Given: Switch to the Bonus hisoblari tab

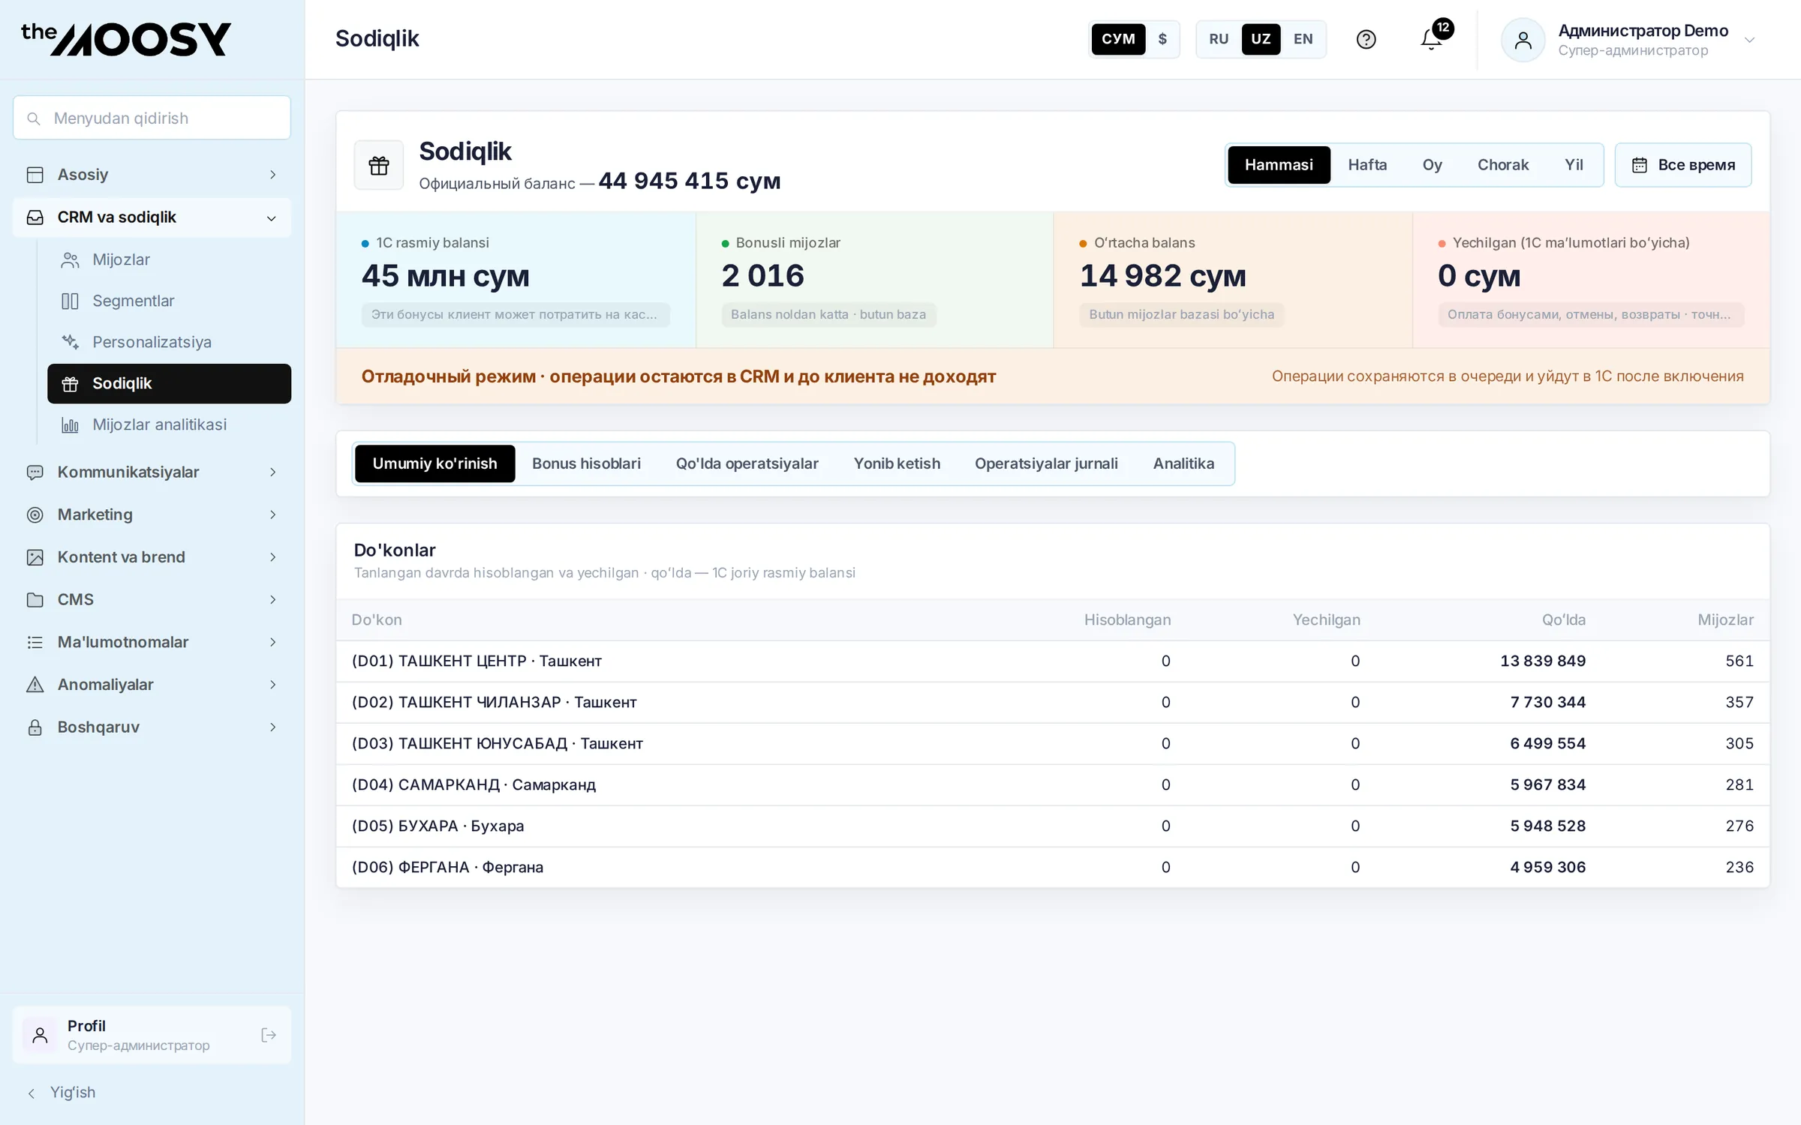Looking at the screenshot, I should coord(586,463).
